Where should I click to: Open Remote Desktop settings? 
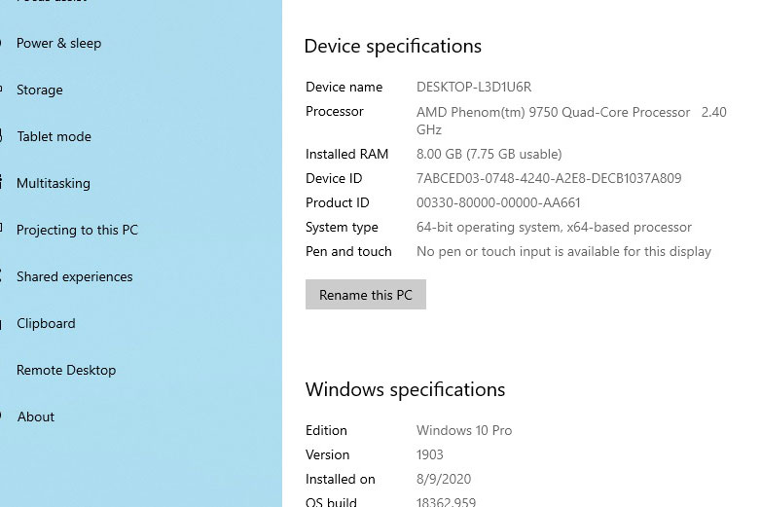66,370
